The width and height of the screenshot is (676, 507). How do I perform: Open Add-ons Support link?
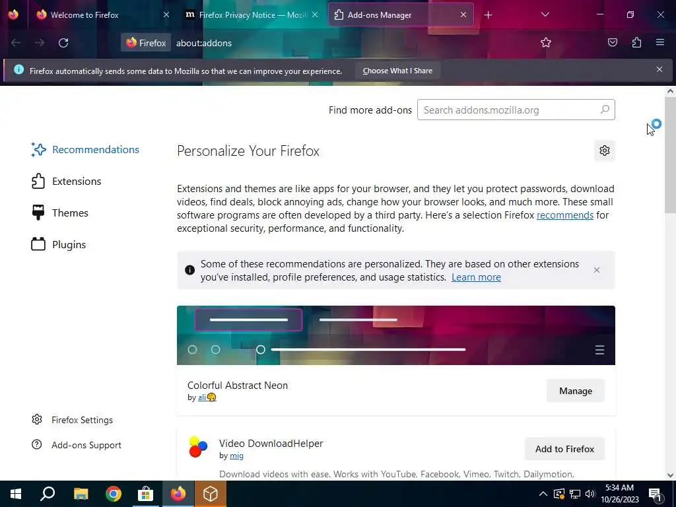(77, 445)
